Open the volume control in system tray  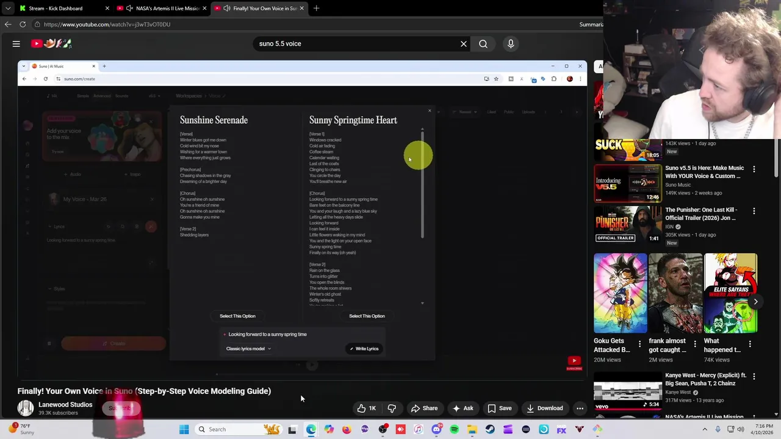742,429
